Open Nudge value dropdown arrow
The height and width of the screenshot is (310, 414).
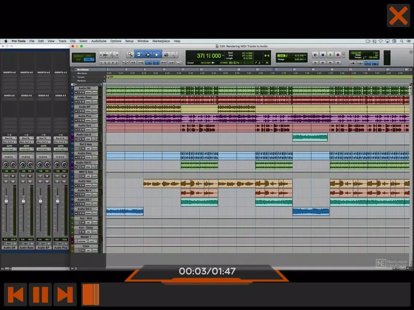tap(305, 59)
